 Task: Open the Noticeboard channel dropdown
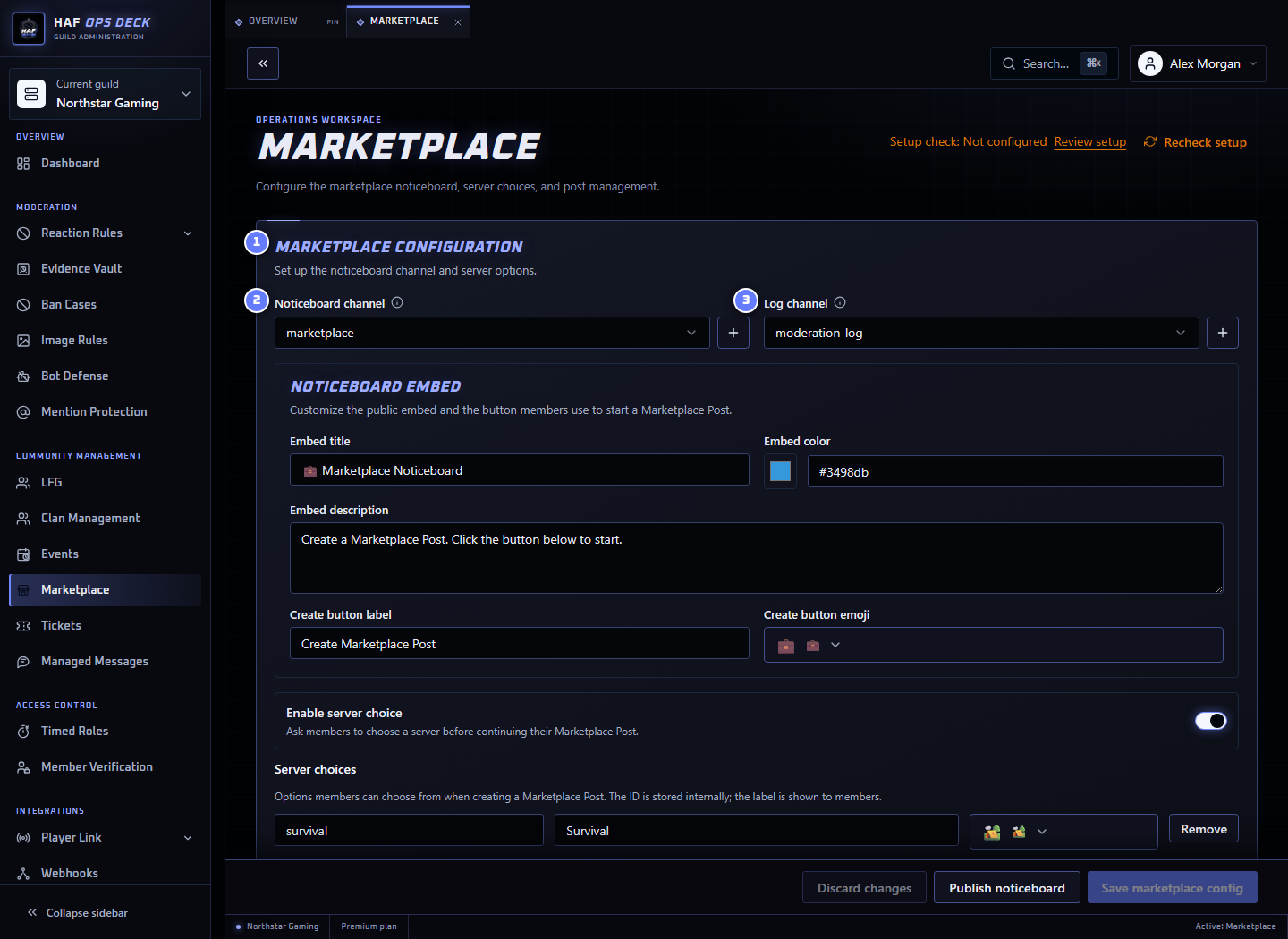tap(492, 333)
